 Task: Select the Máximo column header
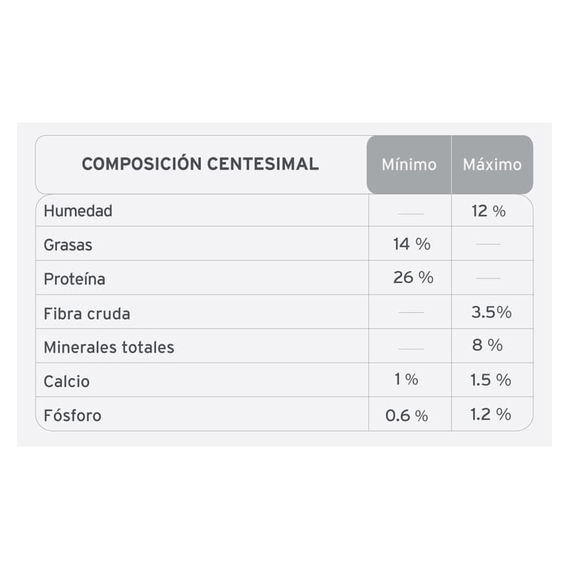point(492,164)
